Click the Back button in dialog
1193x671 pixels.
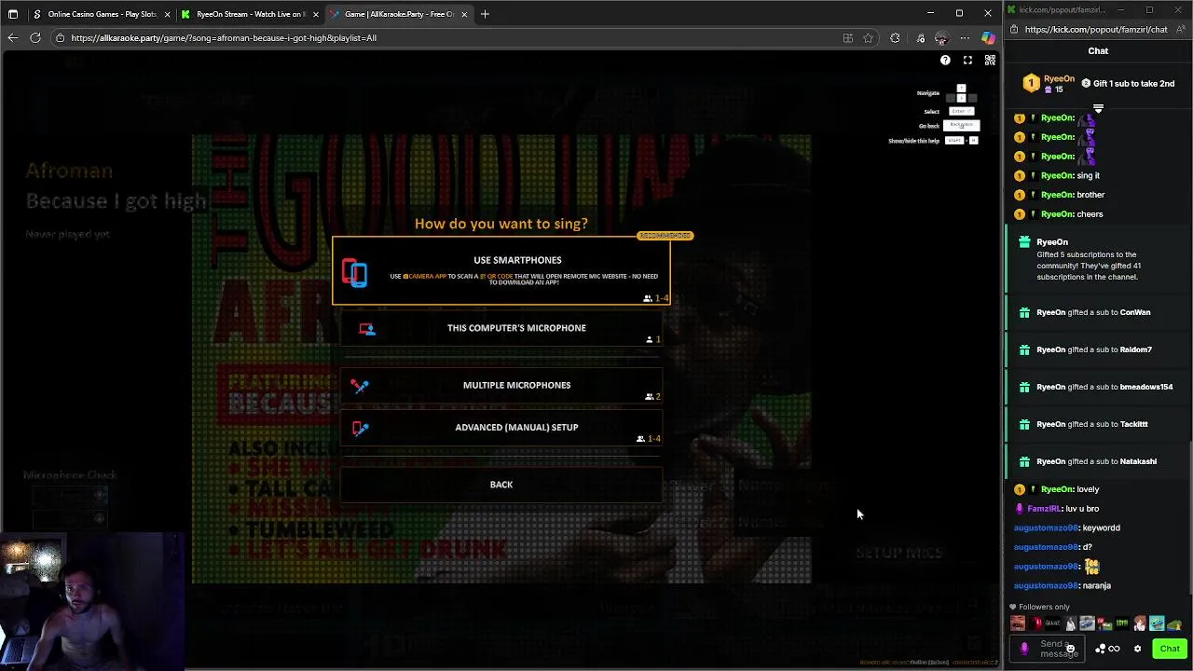(501, 485)
